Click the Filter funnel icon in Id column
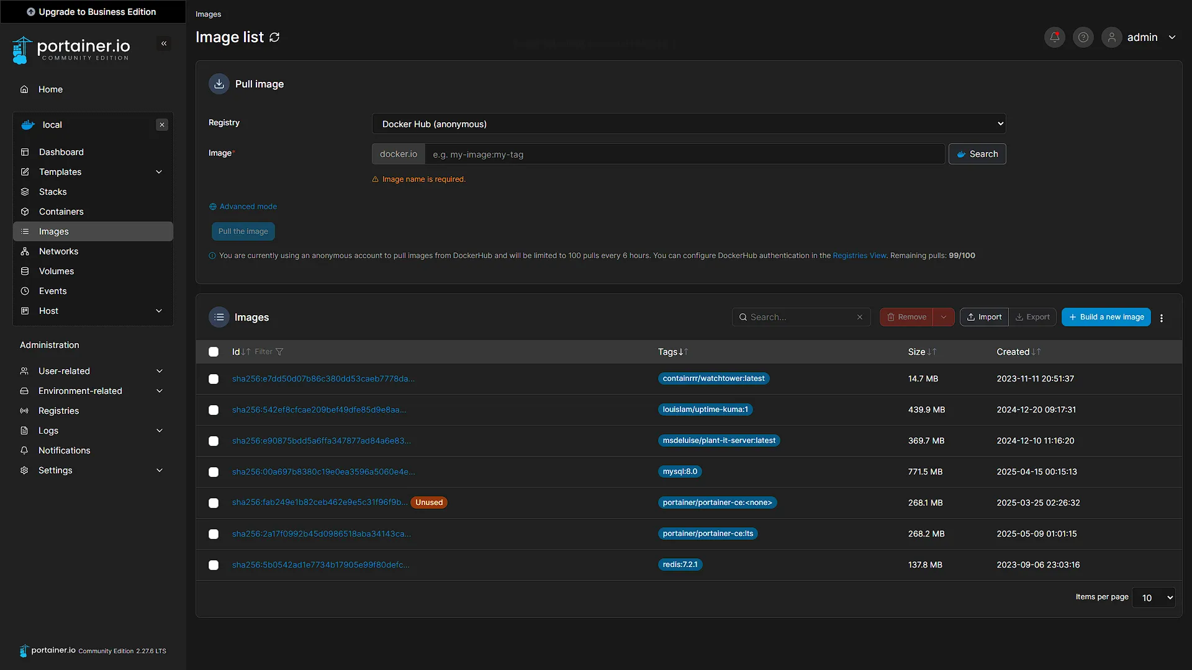 point(279,352)
